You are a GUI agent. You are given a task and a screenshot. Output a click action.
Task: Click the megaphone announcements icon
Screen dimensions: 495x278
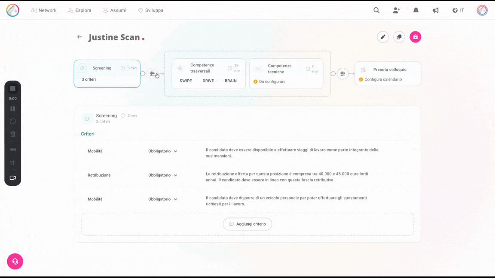[x=436, y=10]
